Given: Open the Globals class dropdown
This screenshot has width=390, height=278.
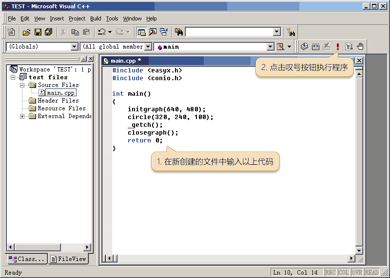Looking at the screenshot, I should (x=75, y=47).
